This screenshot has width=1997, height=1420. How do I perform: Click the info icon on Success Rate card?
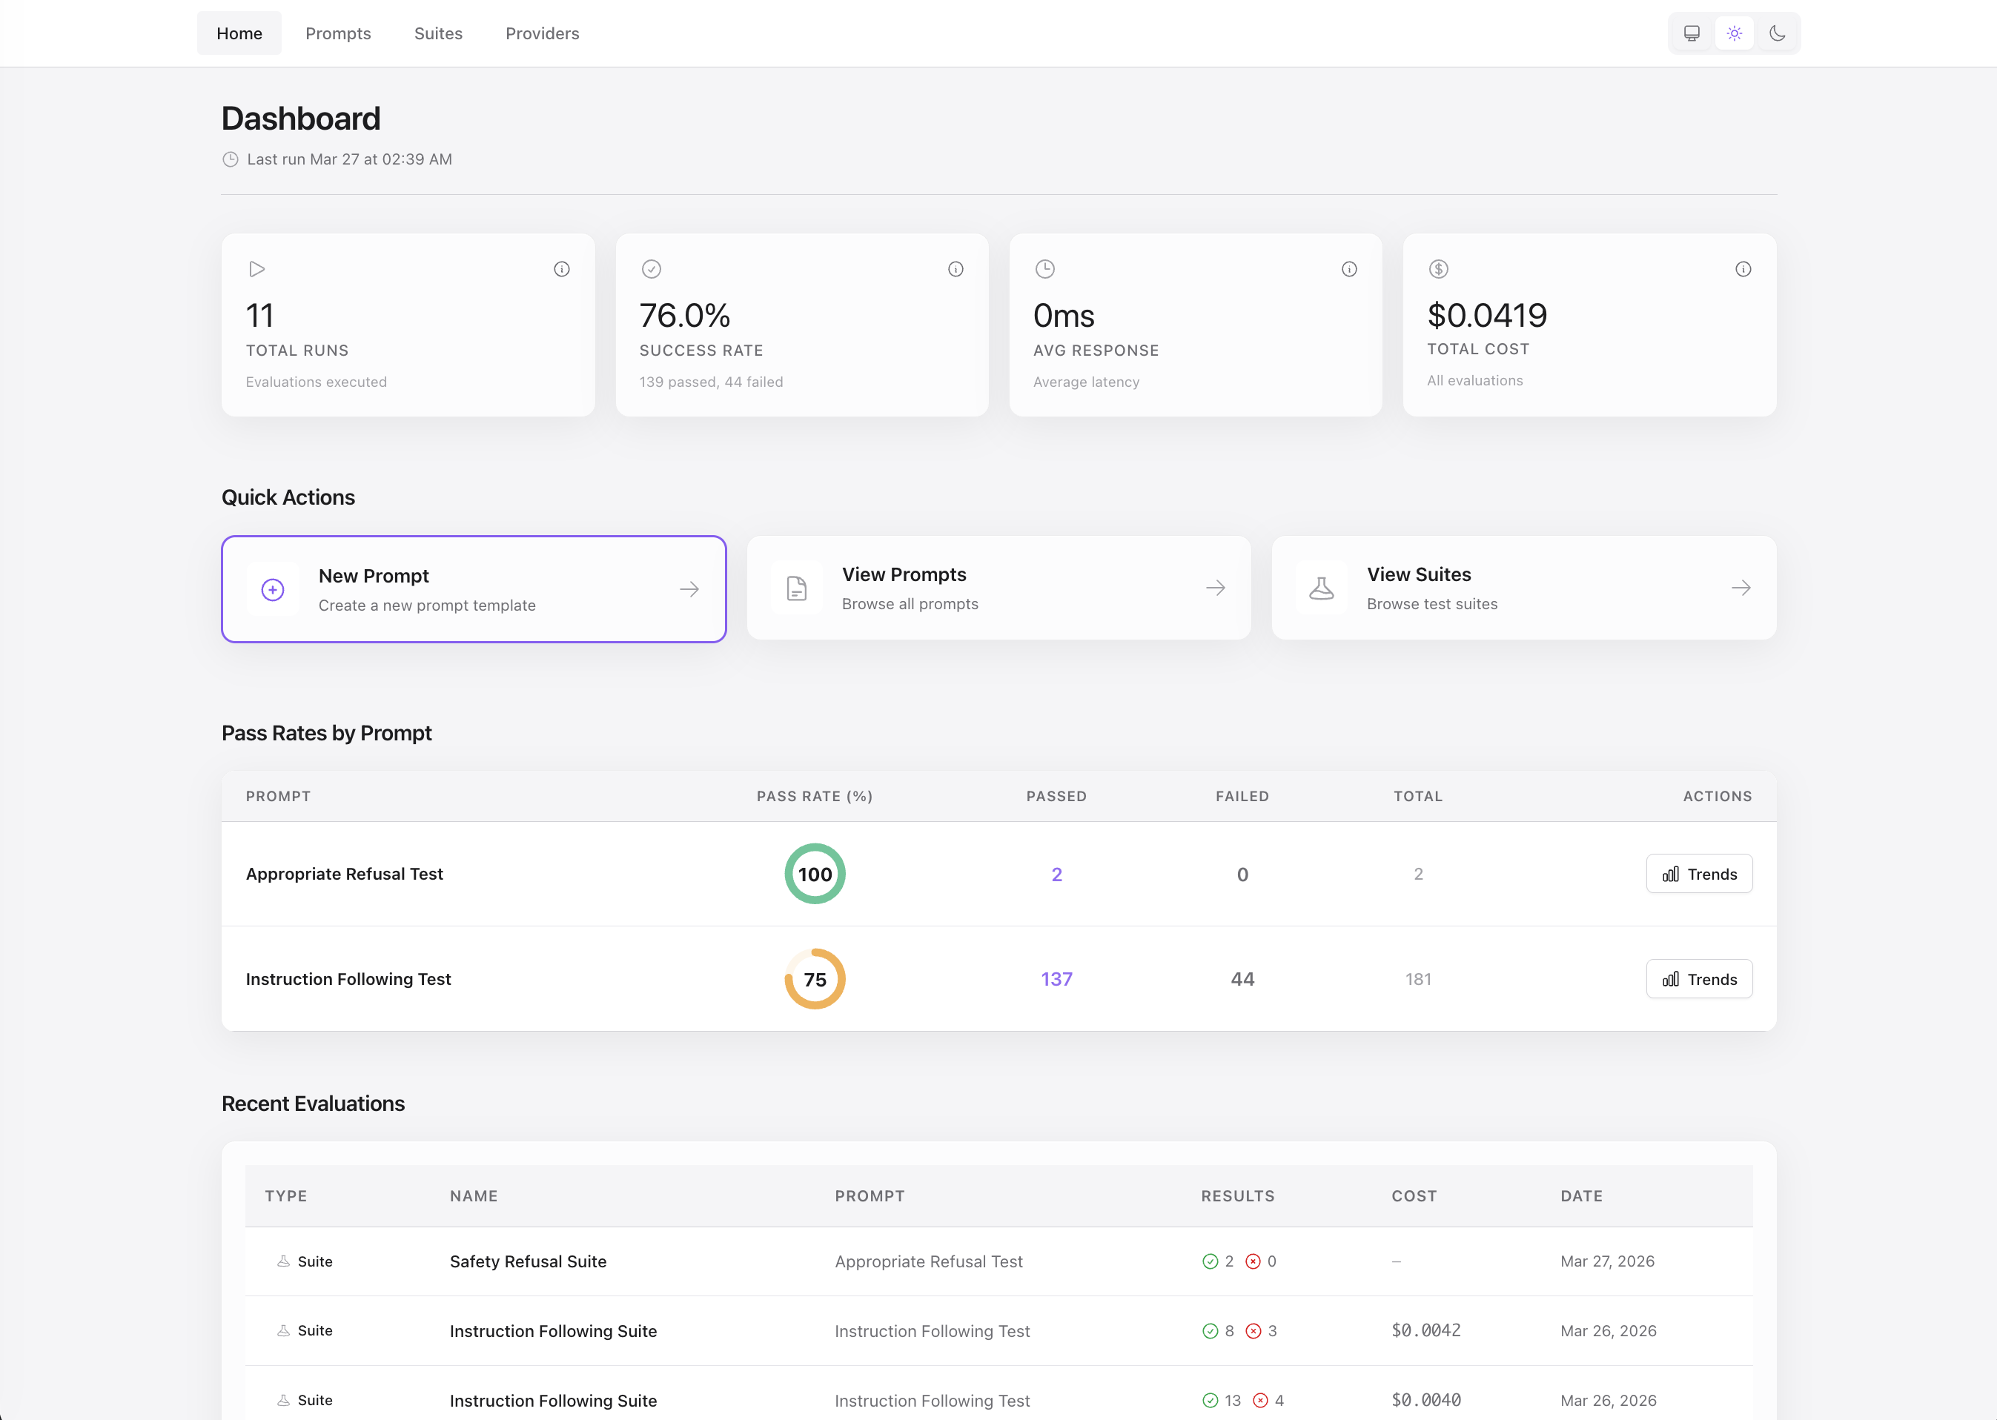pos(956,269)
